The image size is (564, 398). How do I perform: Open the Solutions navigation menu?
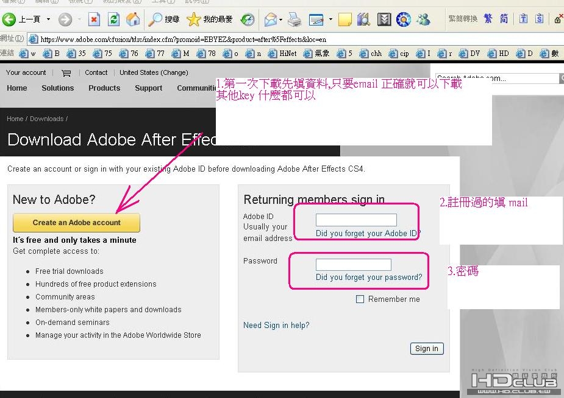57,88
